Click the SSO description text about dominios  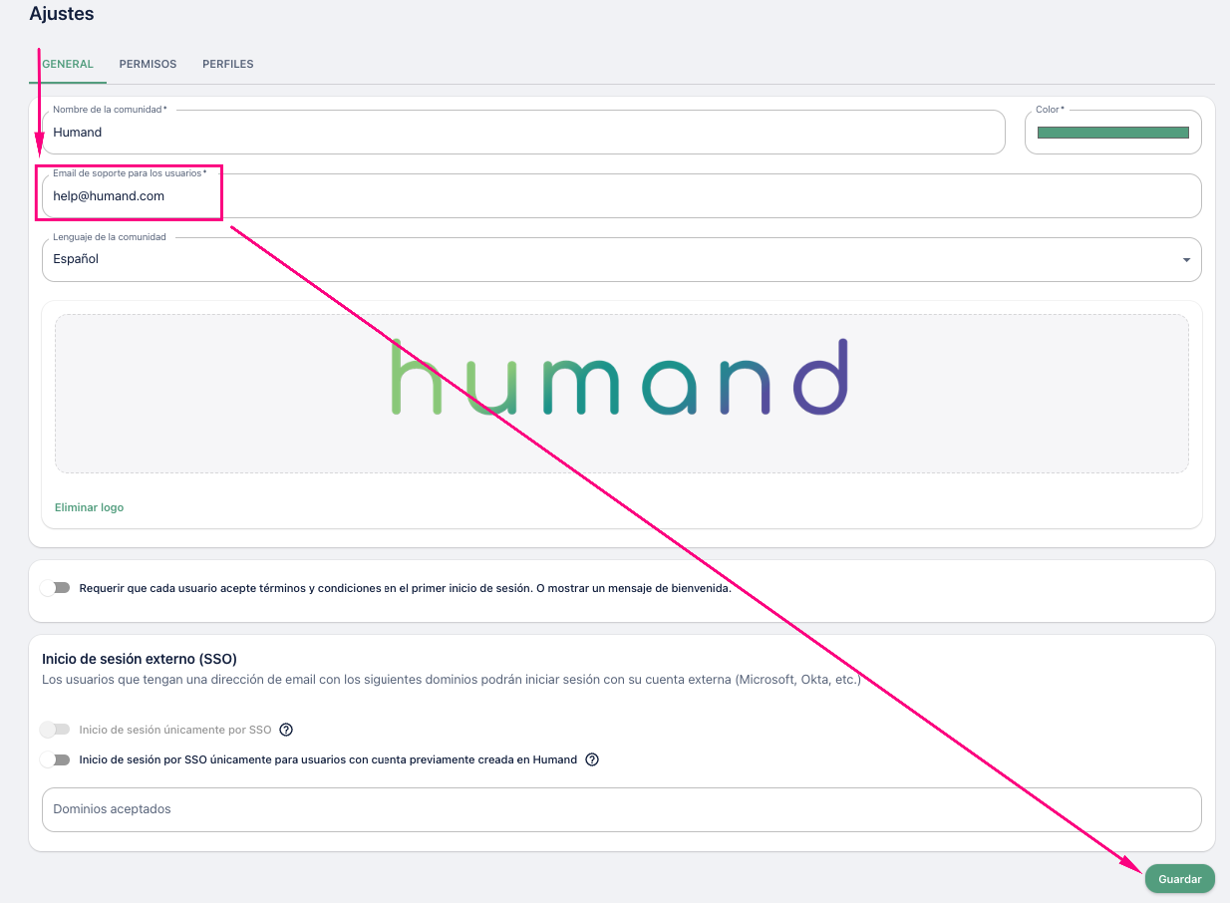452,680
